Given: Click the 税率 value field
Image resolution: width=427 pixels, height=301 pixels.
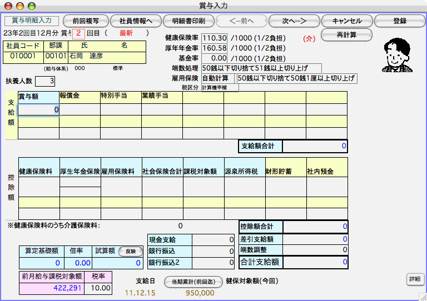Looking at the screenshot, I should click(100, 288).
